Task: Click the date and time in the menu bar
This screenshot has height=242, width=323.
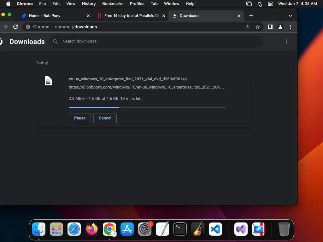Action: [x=297, y=4]
